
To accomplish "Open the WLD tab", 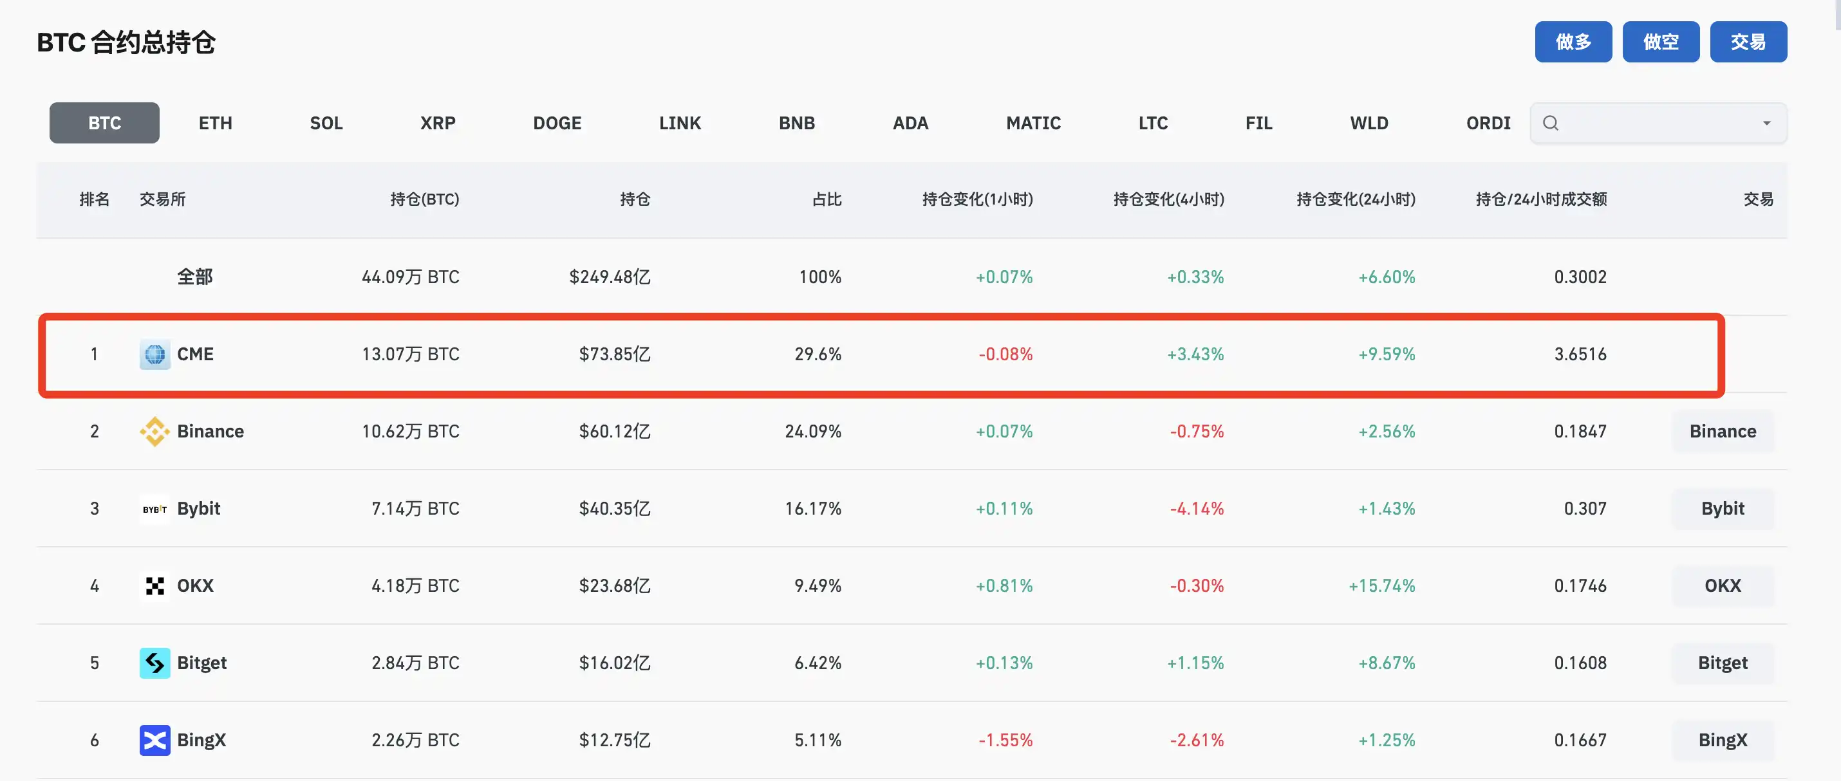I will [1369, 123].
